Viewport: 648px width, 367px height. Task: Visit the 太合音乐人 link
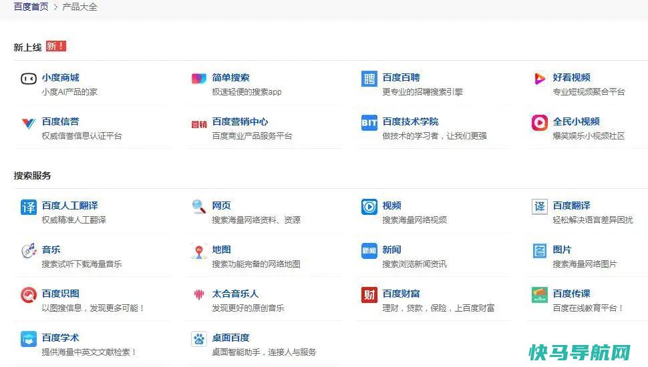click(235, 294)
